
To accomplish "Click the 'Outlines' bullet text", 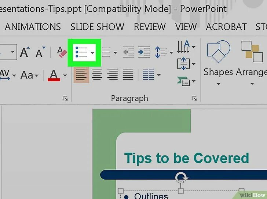I will pyautogui.click(x=151, y=196).
